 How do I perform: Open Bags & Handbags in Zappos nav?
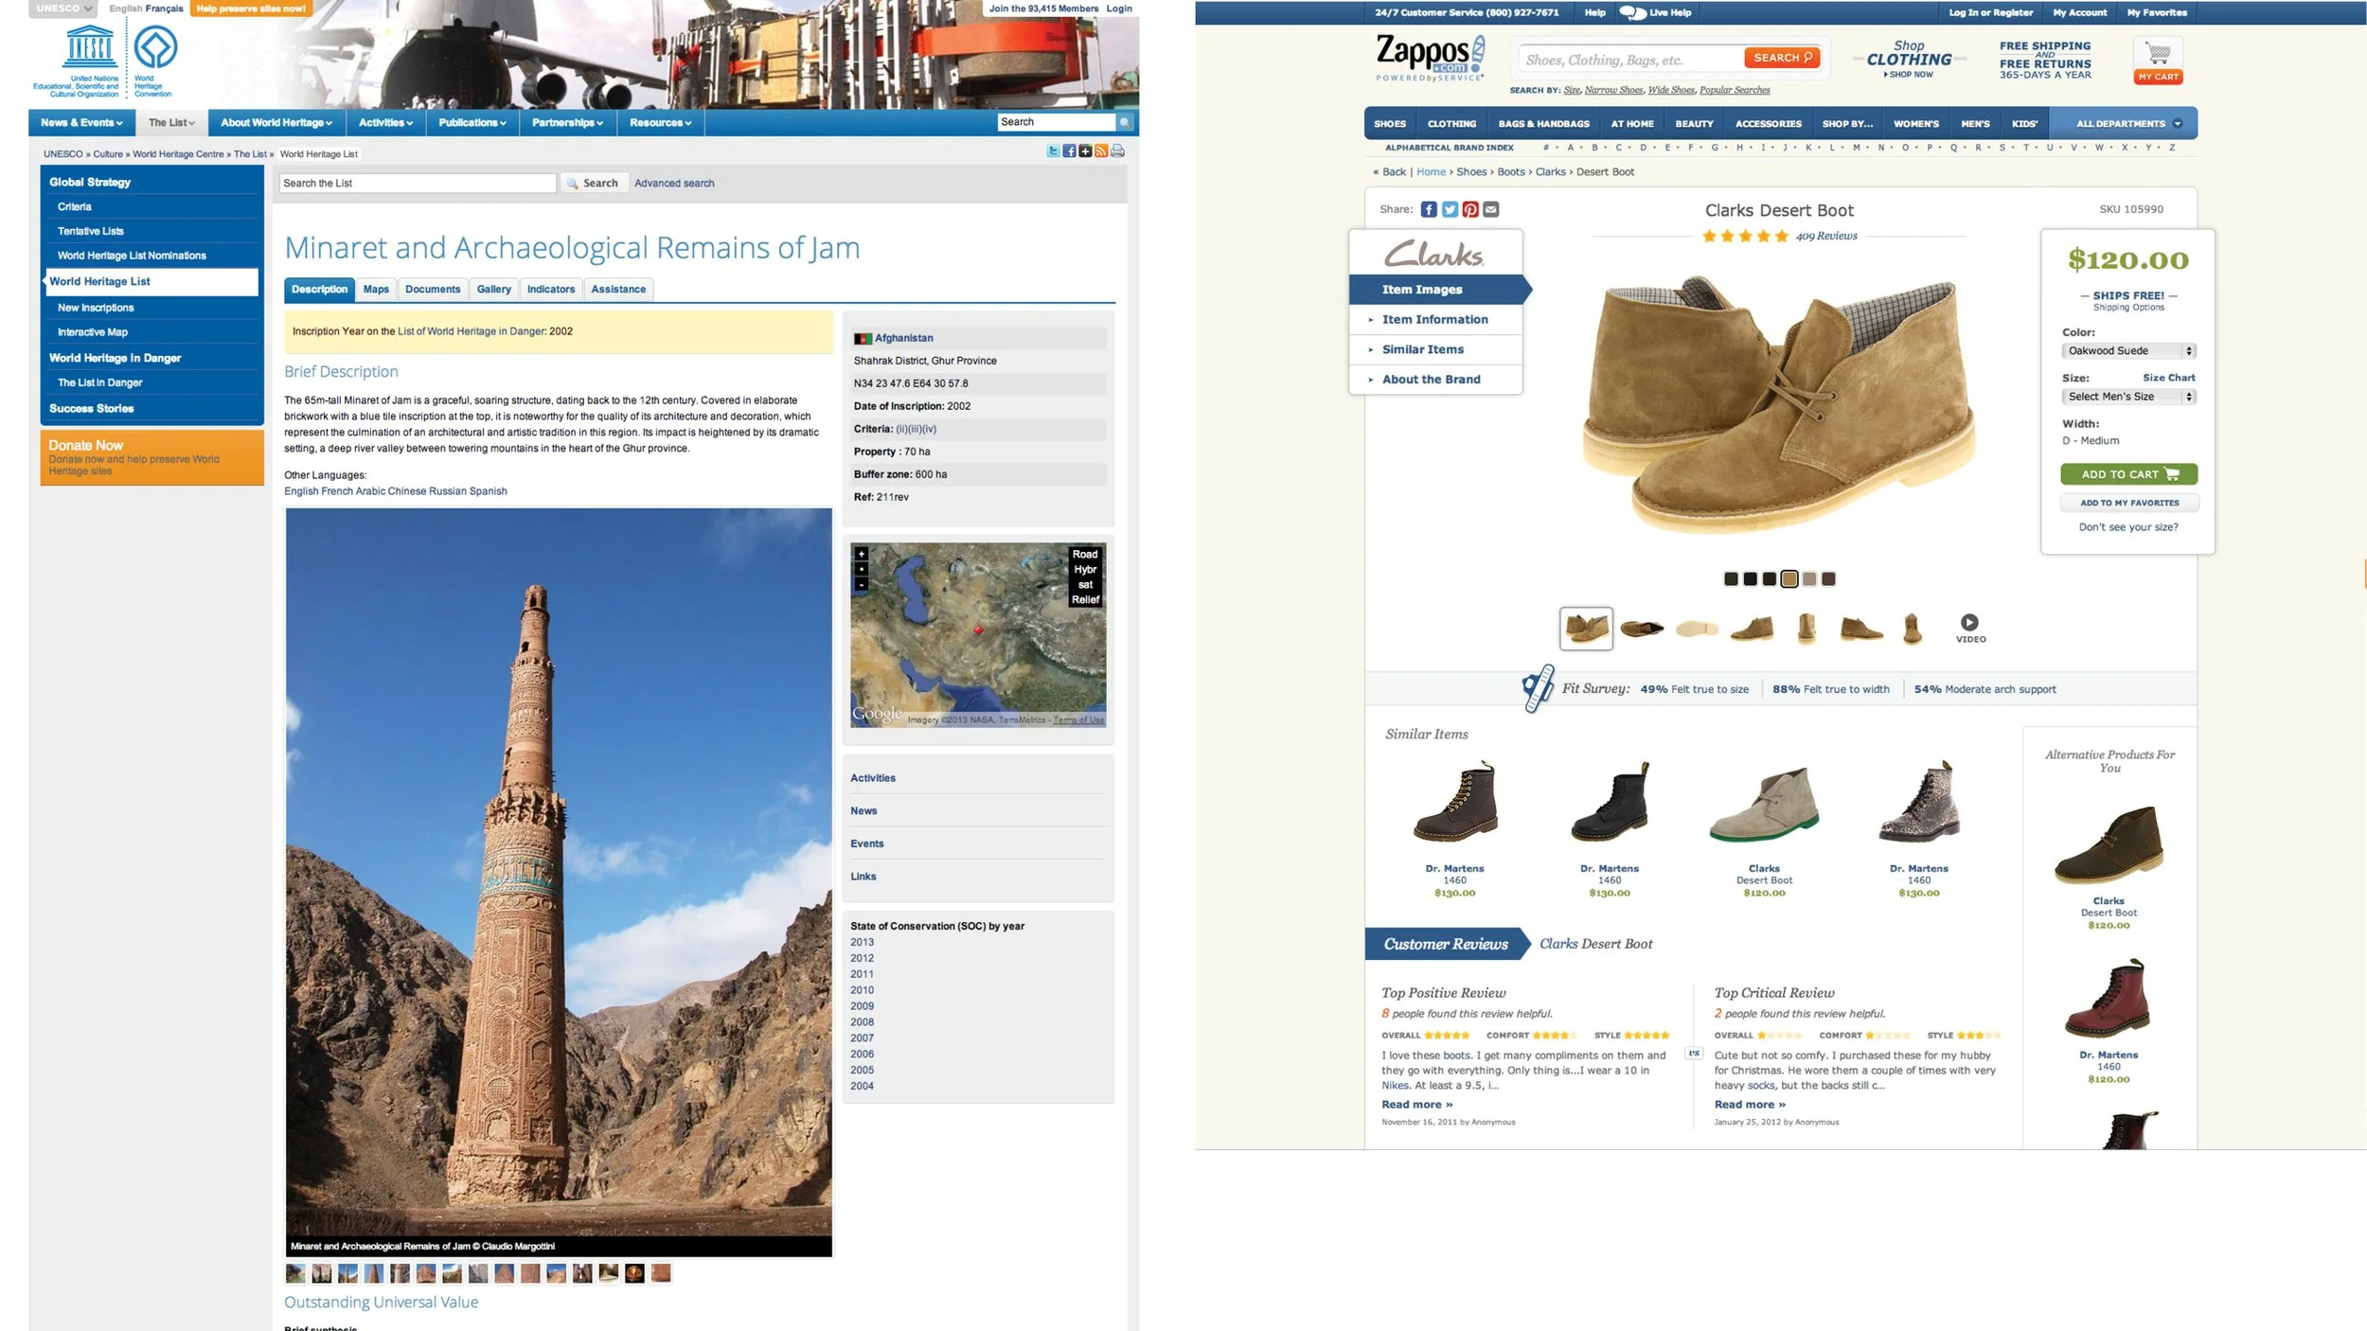point(1543,124)
